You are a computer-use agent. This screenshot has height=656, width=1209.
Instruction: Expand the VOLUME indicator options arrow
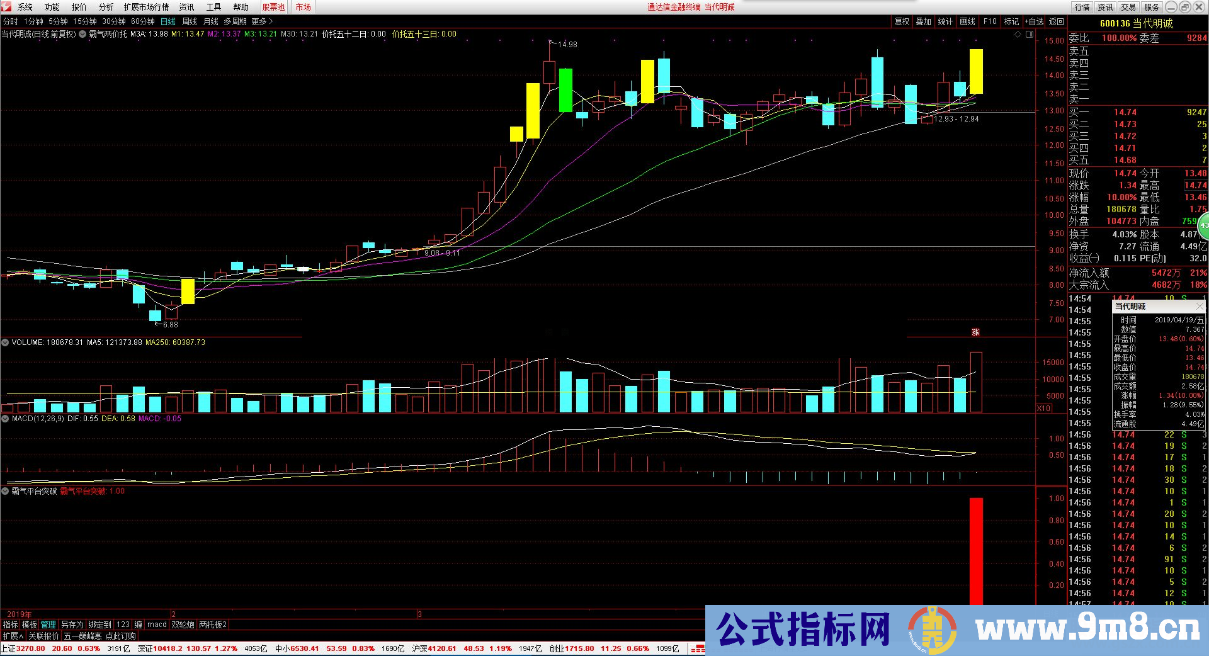tap(5, 342)
